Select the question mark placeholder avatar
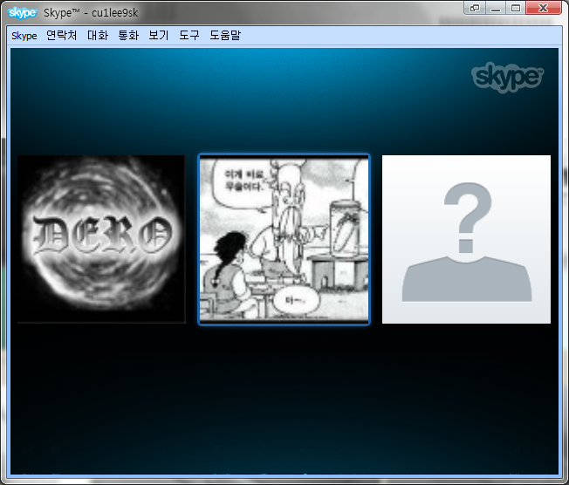 (466, 239)
